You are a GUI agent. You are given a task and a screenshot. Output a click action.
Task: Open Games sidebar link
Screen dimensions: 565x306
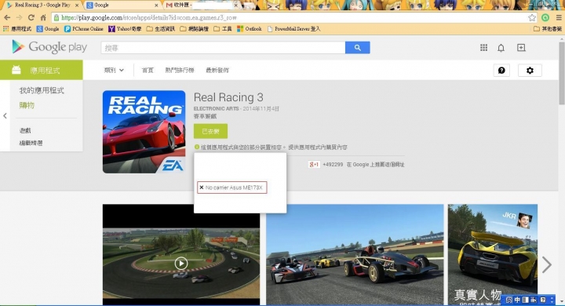25,130
